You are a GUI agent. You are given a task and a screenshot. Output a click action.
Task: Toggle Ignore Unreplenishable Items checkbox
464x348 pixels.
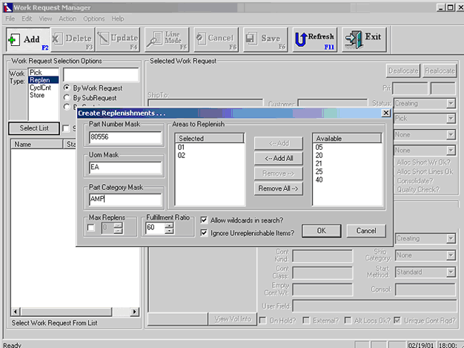pyautogui.click(x=204, y=233)
